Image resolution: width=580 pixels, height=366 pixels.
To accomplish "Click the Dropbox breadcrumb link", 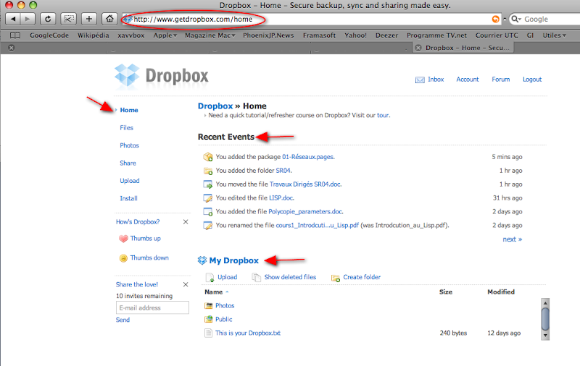I will [215, 106].
